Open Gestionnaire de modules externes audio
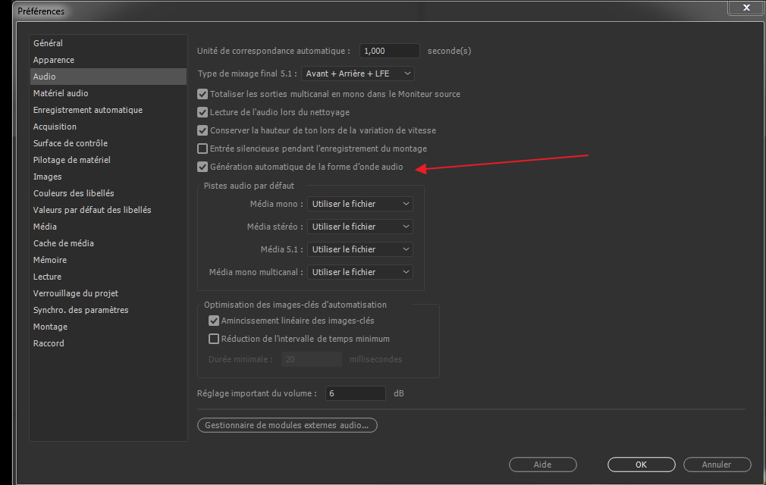The height and width of the screenshot is (485, 766). point(287,425)
